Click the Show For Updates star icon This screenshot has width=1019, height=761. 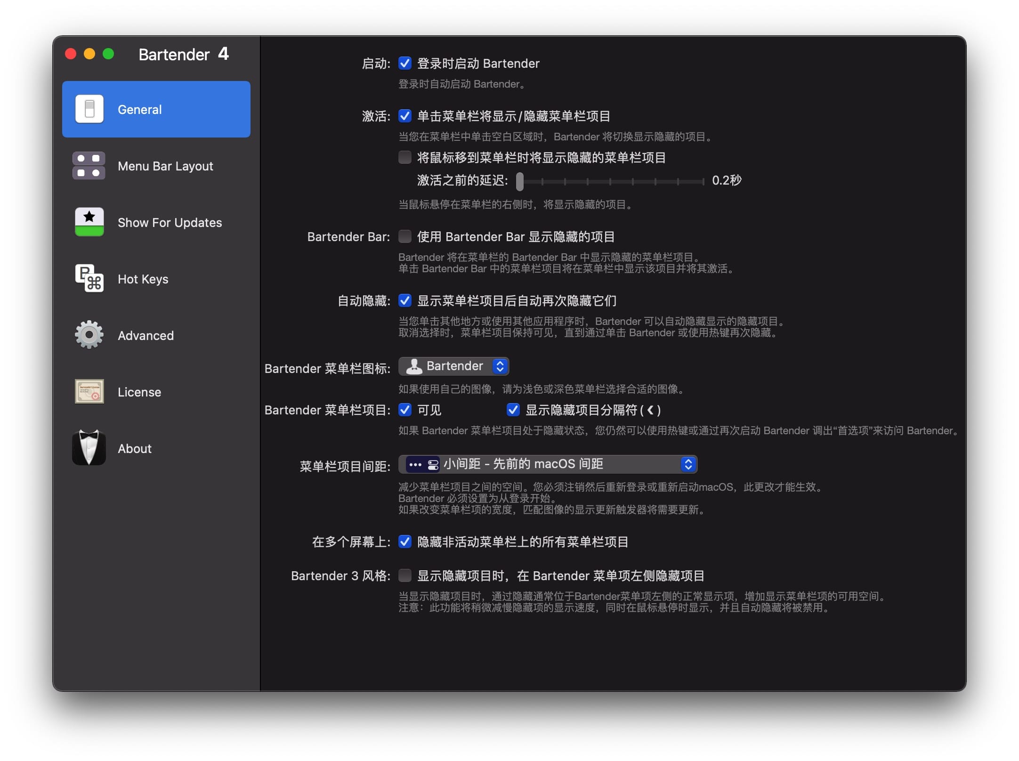point(89,222)
